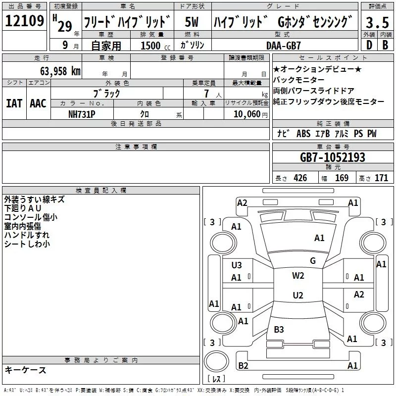The image size is (396, 396).
Task: Click the キーケース note text
Action: pos(25,370)
